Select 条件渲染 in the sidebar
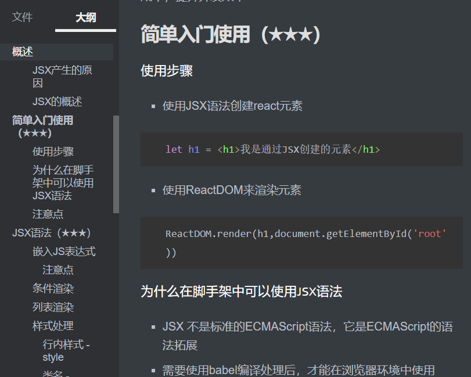The height and width of the screenshot is (377, 471). point(52,289)
